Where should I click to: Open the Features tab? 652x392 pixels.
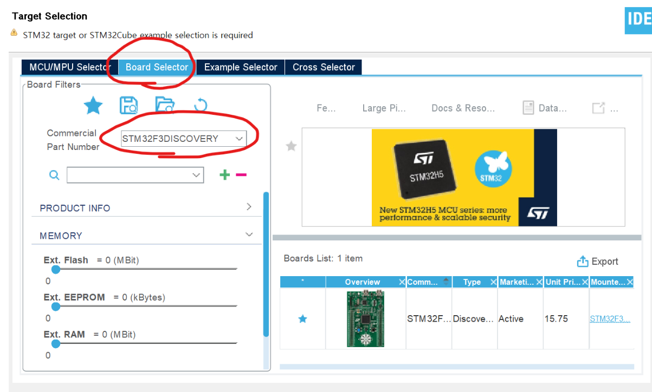(326, 108)
